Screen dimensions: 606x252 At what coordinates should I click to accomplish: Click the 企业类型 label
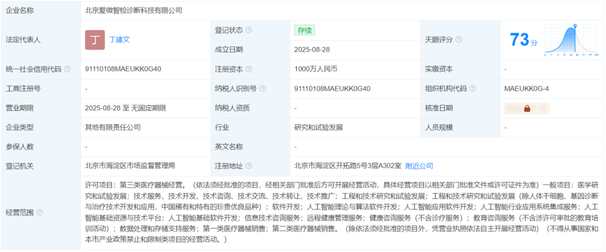tap(20, 127)
